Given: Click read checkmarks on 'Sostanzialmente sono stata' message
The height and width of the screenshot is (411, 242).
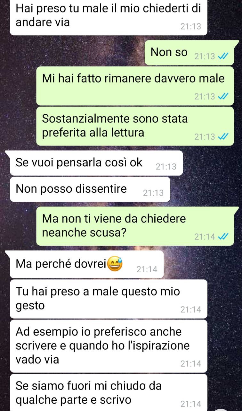Looking at the screenshot, I should click(x=222, y=137).
